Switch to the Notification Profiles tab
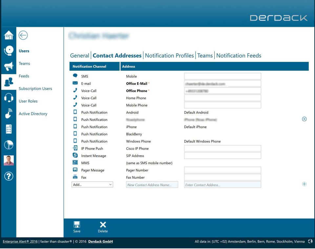This screenshot has height=249, width=315. (169, 56)
